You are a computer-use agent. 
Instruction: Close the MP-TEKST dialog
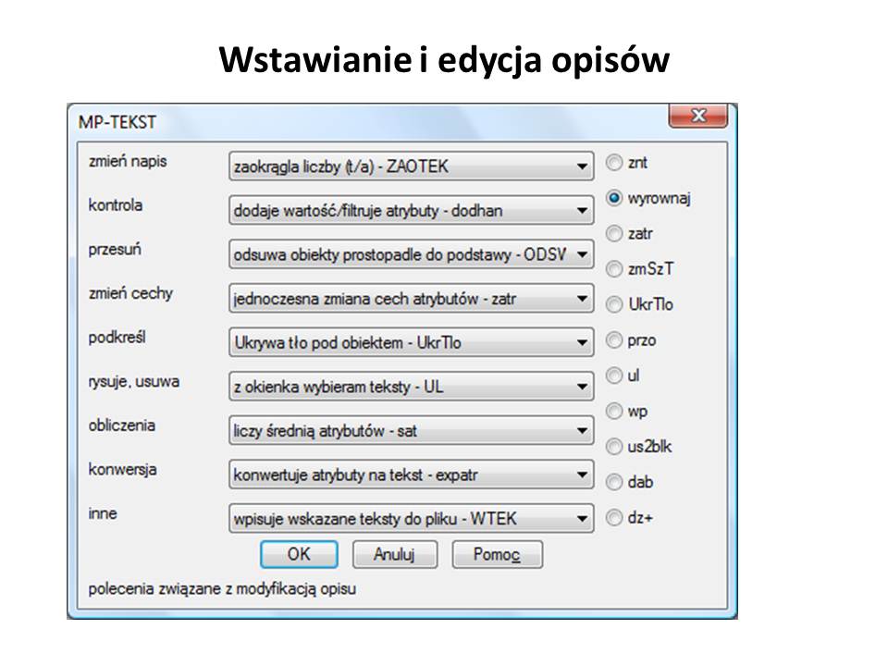[698, 116]
